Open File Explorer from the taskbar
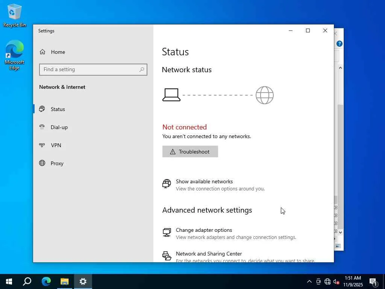This screenshot has height=289, width=385. coord(64,281)
